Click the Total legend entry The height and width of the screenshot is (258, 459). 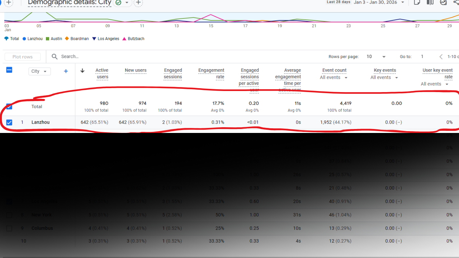[x=12, y=39]
